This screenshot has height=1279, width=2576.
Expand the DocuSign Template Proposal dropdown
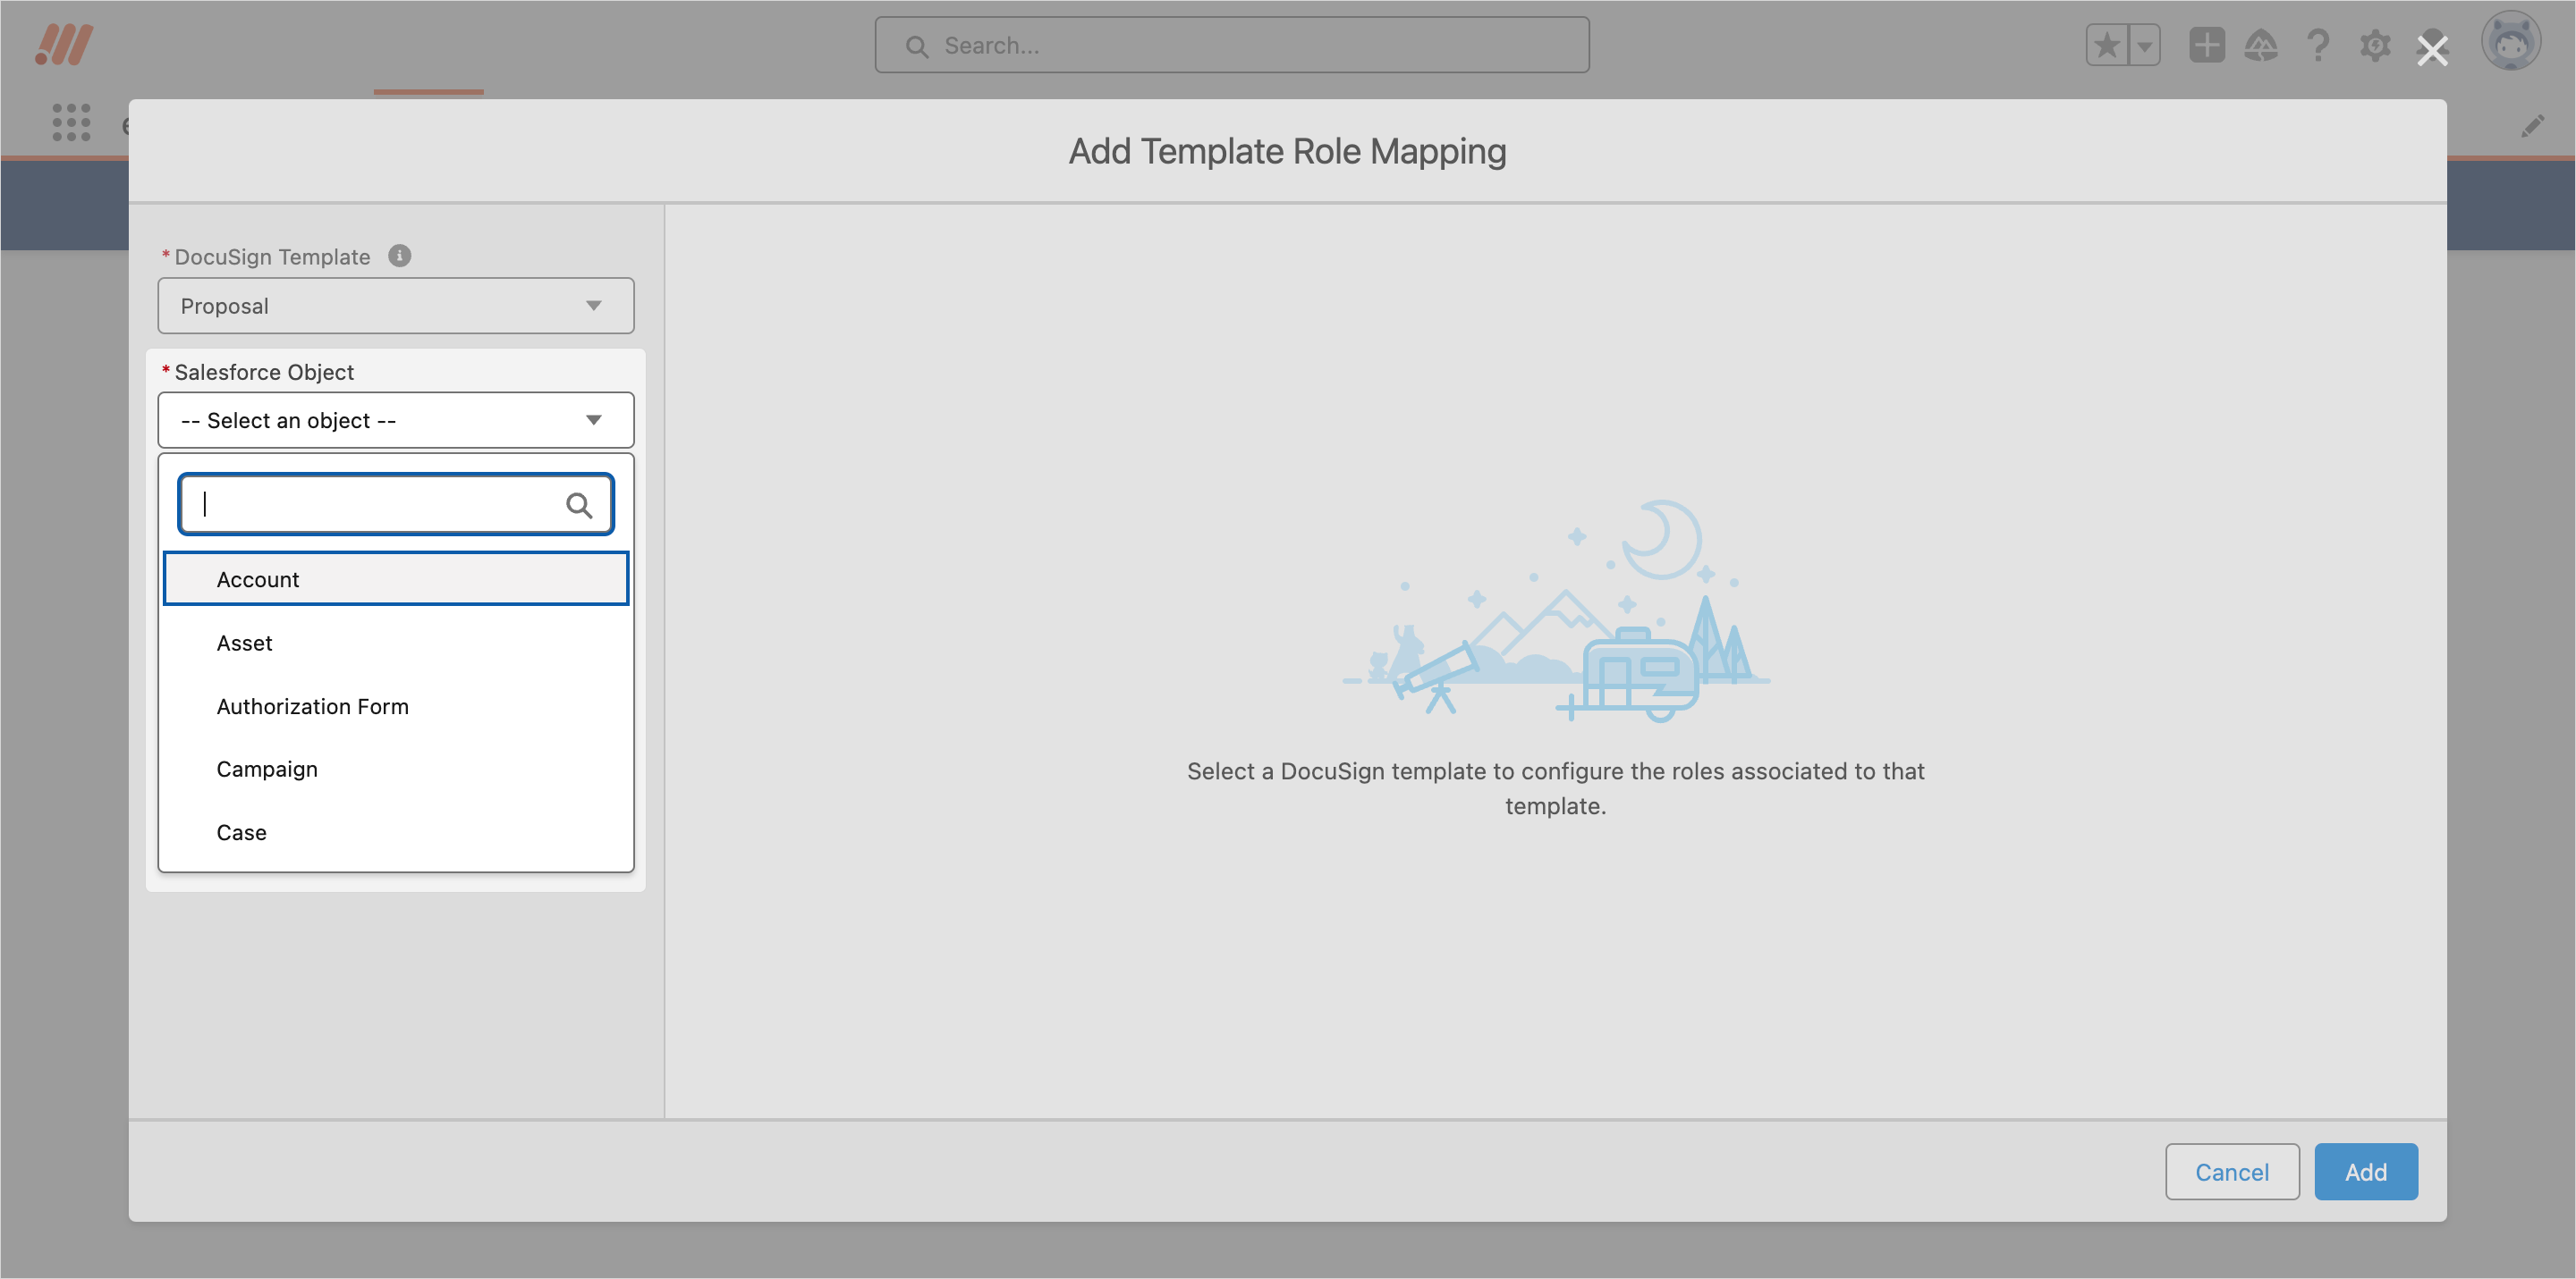(395, 306)
